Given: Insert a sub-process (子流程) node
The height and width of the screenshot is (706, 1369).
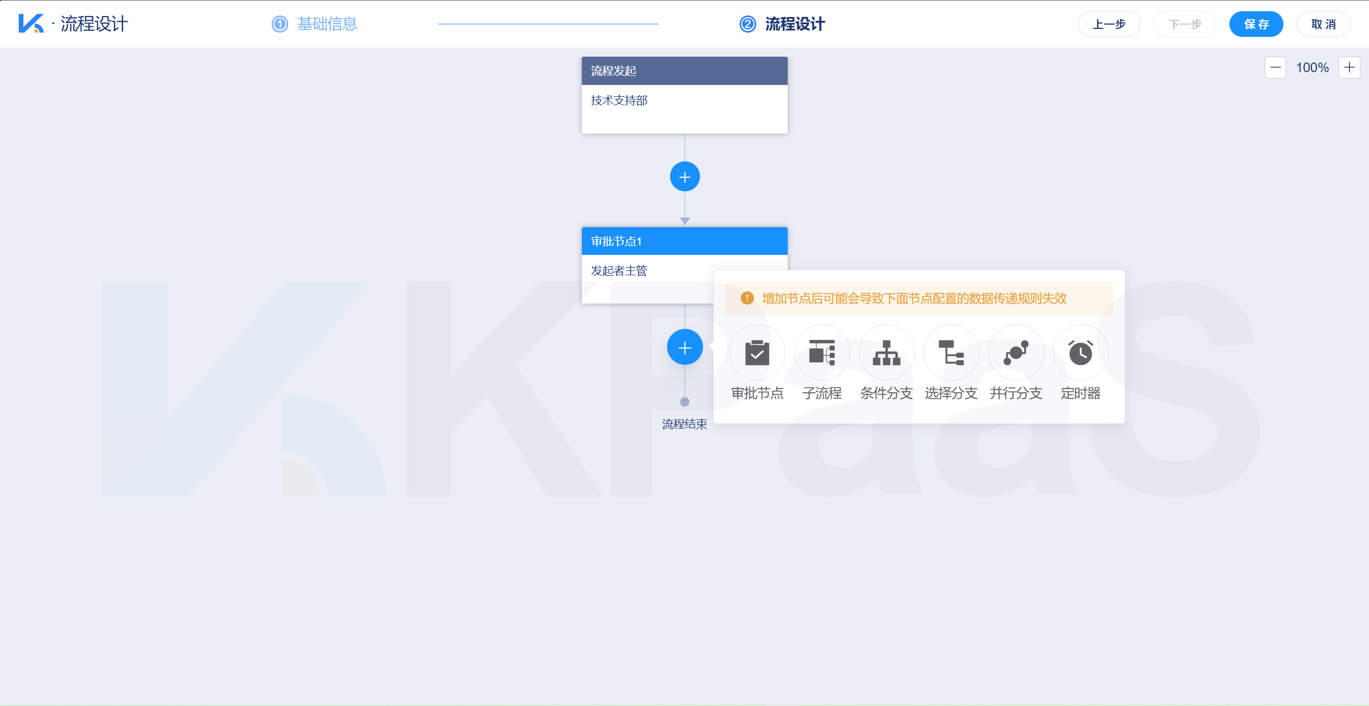Looking at the screenshot, I should [x=822, y=353].
